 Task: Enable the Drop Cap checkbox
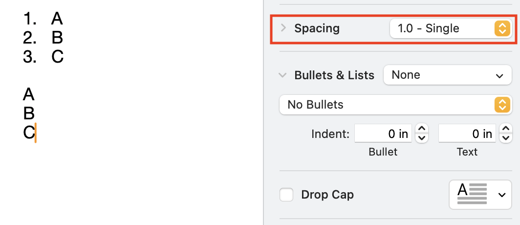pyautogui.click(x=286, y=195)
